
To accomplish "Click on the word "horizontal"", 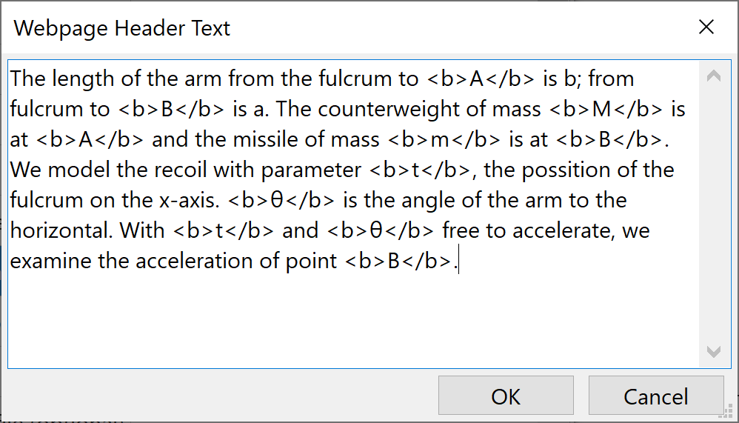I will (61, 230).
